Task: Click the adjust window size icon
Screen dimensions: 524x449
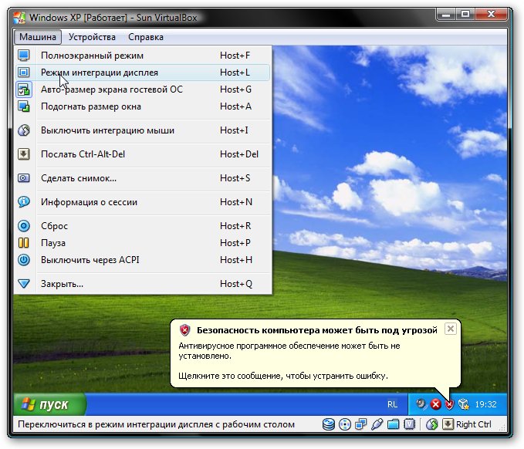Action: click(23, 106)
